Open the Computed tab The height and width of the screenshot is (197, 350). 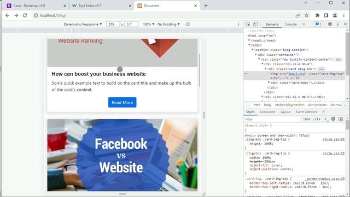(x=267, y=112)
